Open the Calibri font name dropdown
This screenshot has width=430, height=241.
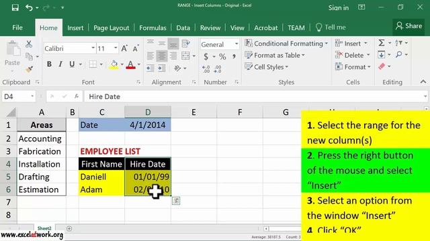pos(93,48)
